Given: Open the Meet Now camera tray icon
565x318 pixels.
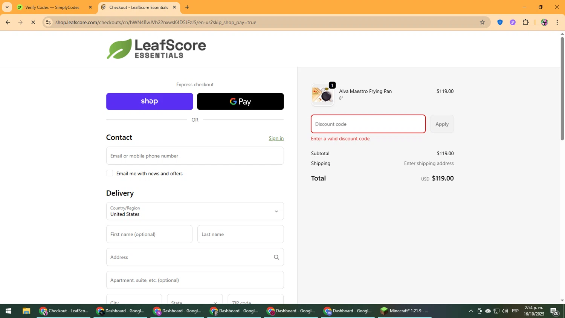Looking at the screenshot, I should pos(479,311).
